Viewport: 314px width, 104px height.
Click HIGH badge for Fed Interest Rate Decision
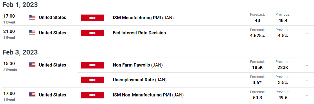(x=92, y=33)
